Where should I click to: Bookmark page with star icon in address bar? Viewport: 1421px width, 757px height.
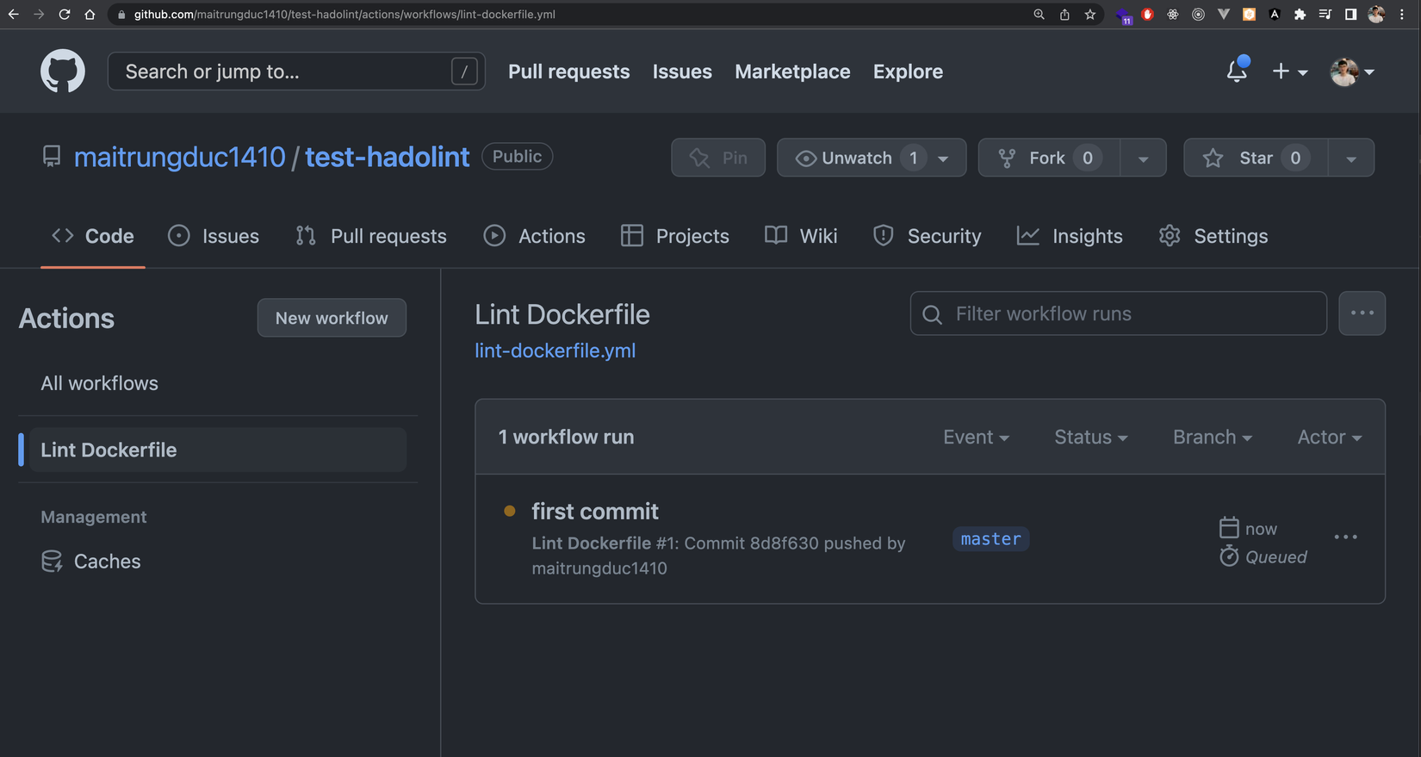1090,15
